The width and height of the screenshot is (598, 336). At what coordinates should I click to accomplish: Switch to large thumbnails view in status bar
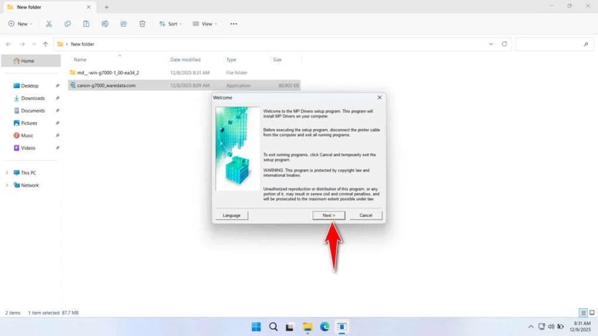point(591,312)
